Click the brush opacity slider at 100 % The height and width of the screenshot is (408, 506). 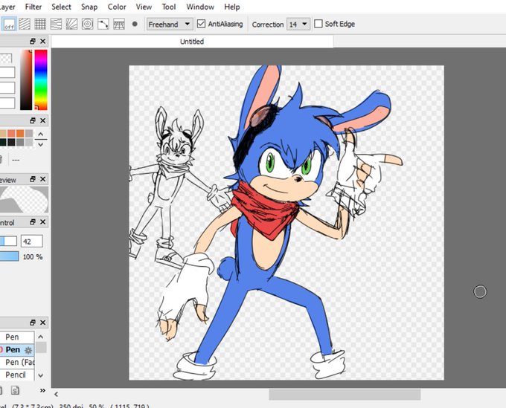click(10, 256)
